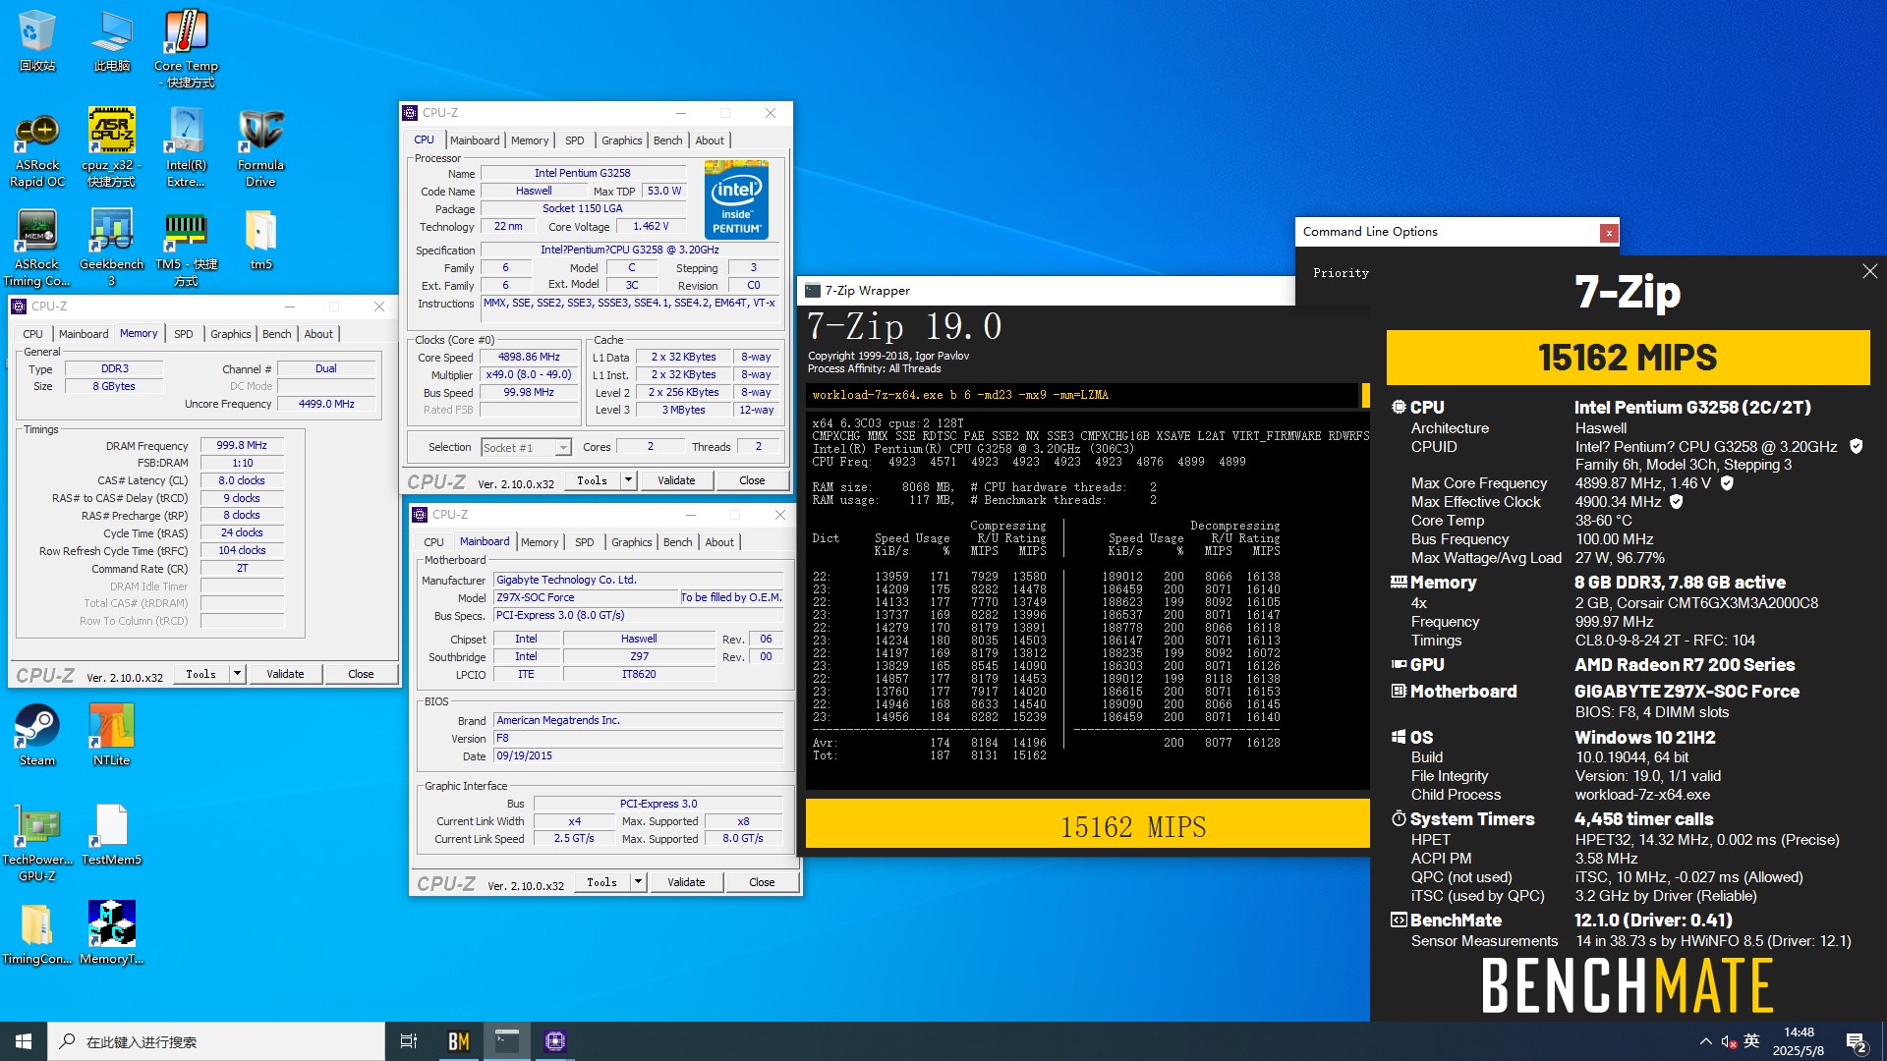
Task: Select CPU tab in the Memory CPU-Z window
Action: click(x=33, y=334)
